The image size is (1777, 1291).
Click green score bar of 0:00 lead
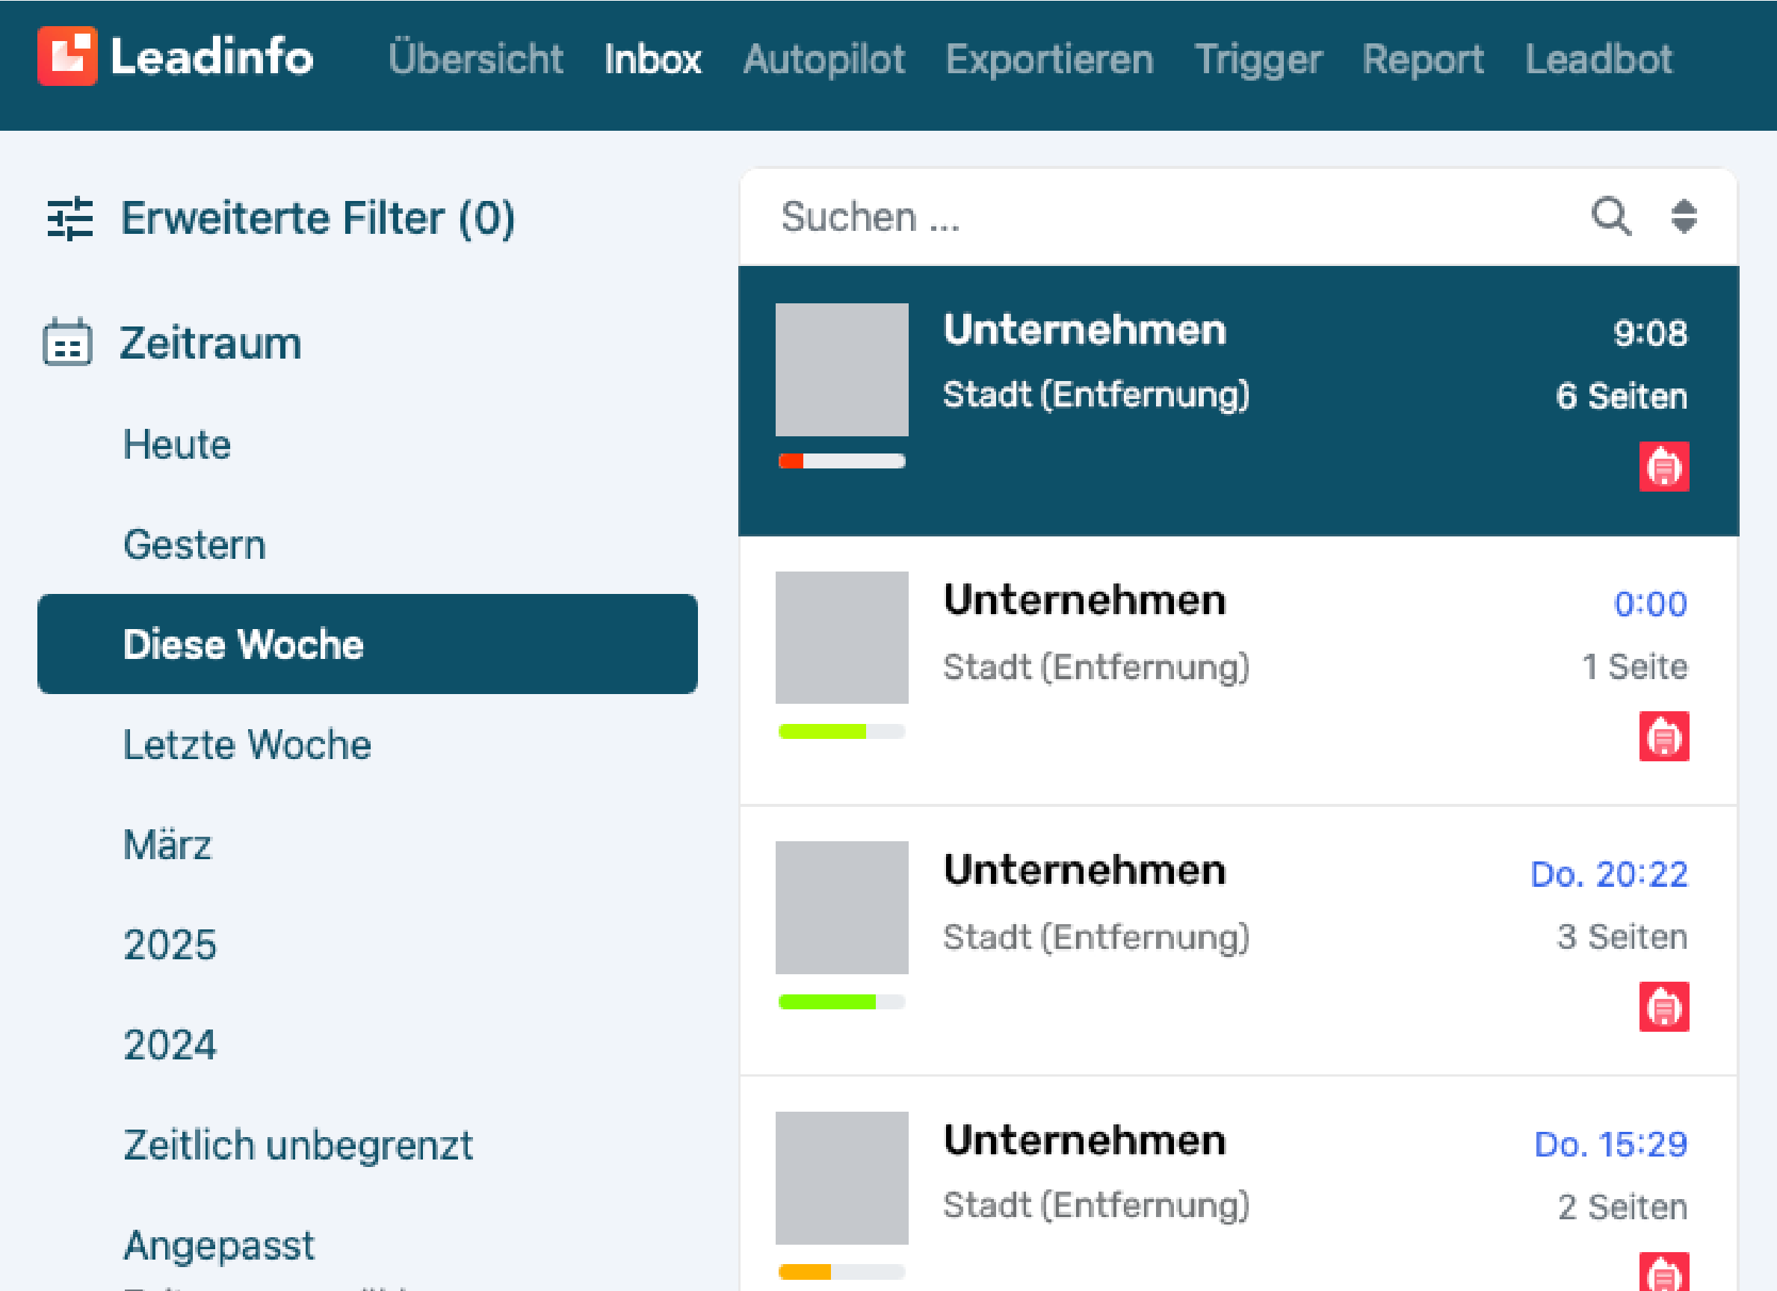pyautogui.click(x=823, y=731)
